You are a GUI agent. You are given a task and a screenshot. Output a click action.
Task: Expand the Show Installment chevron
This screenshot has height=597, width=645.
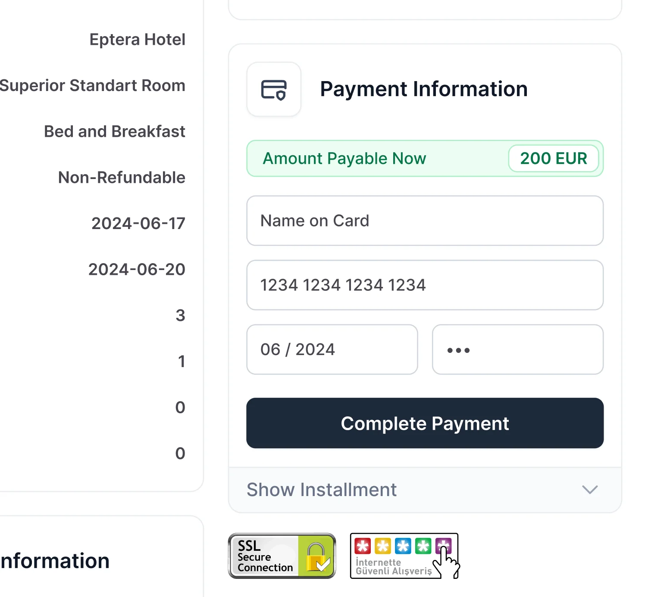tap(590, 490)
